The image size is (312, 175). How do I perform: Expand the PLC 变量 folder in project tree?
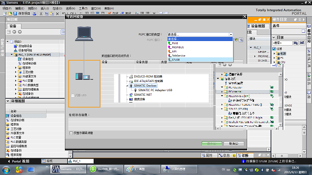(16, 81)
